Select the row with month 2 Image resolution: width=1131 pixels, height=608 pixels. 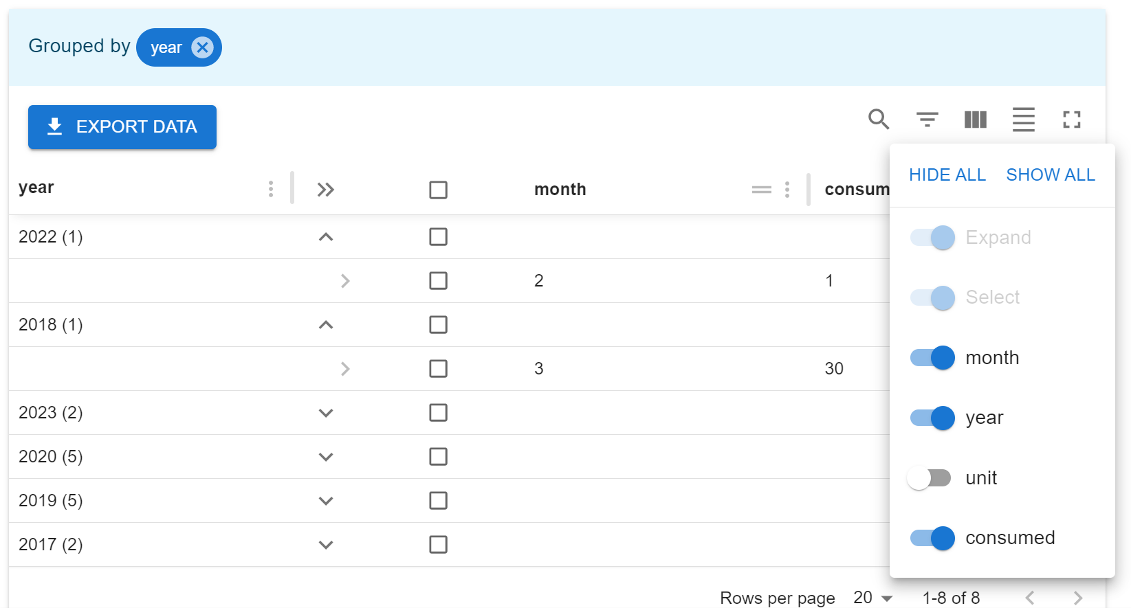coord(438,281)
